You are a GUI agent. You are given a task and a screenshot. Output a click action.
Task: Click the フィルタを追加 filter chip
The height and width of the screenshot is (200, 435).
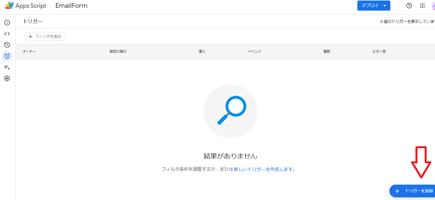point(45,36)
